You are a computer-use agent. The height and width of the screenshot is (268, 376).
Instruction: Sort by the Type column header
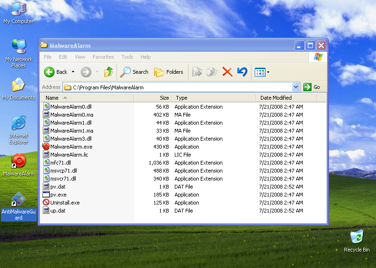[214, 98]
